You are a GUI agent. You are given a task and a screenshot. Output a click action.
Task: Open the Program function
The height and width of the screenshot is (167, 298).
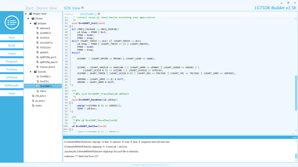[12, 61]
